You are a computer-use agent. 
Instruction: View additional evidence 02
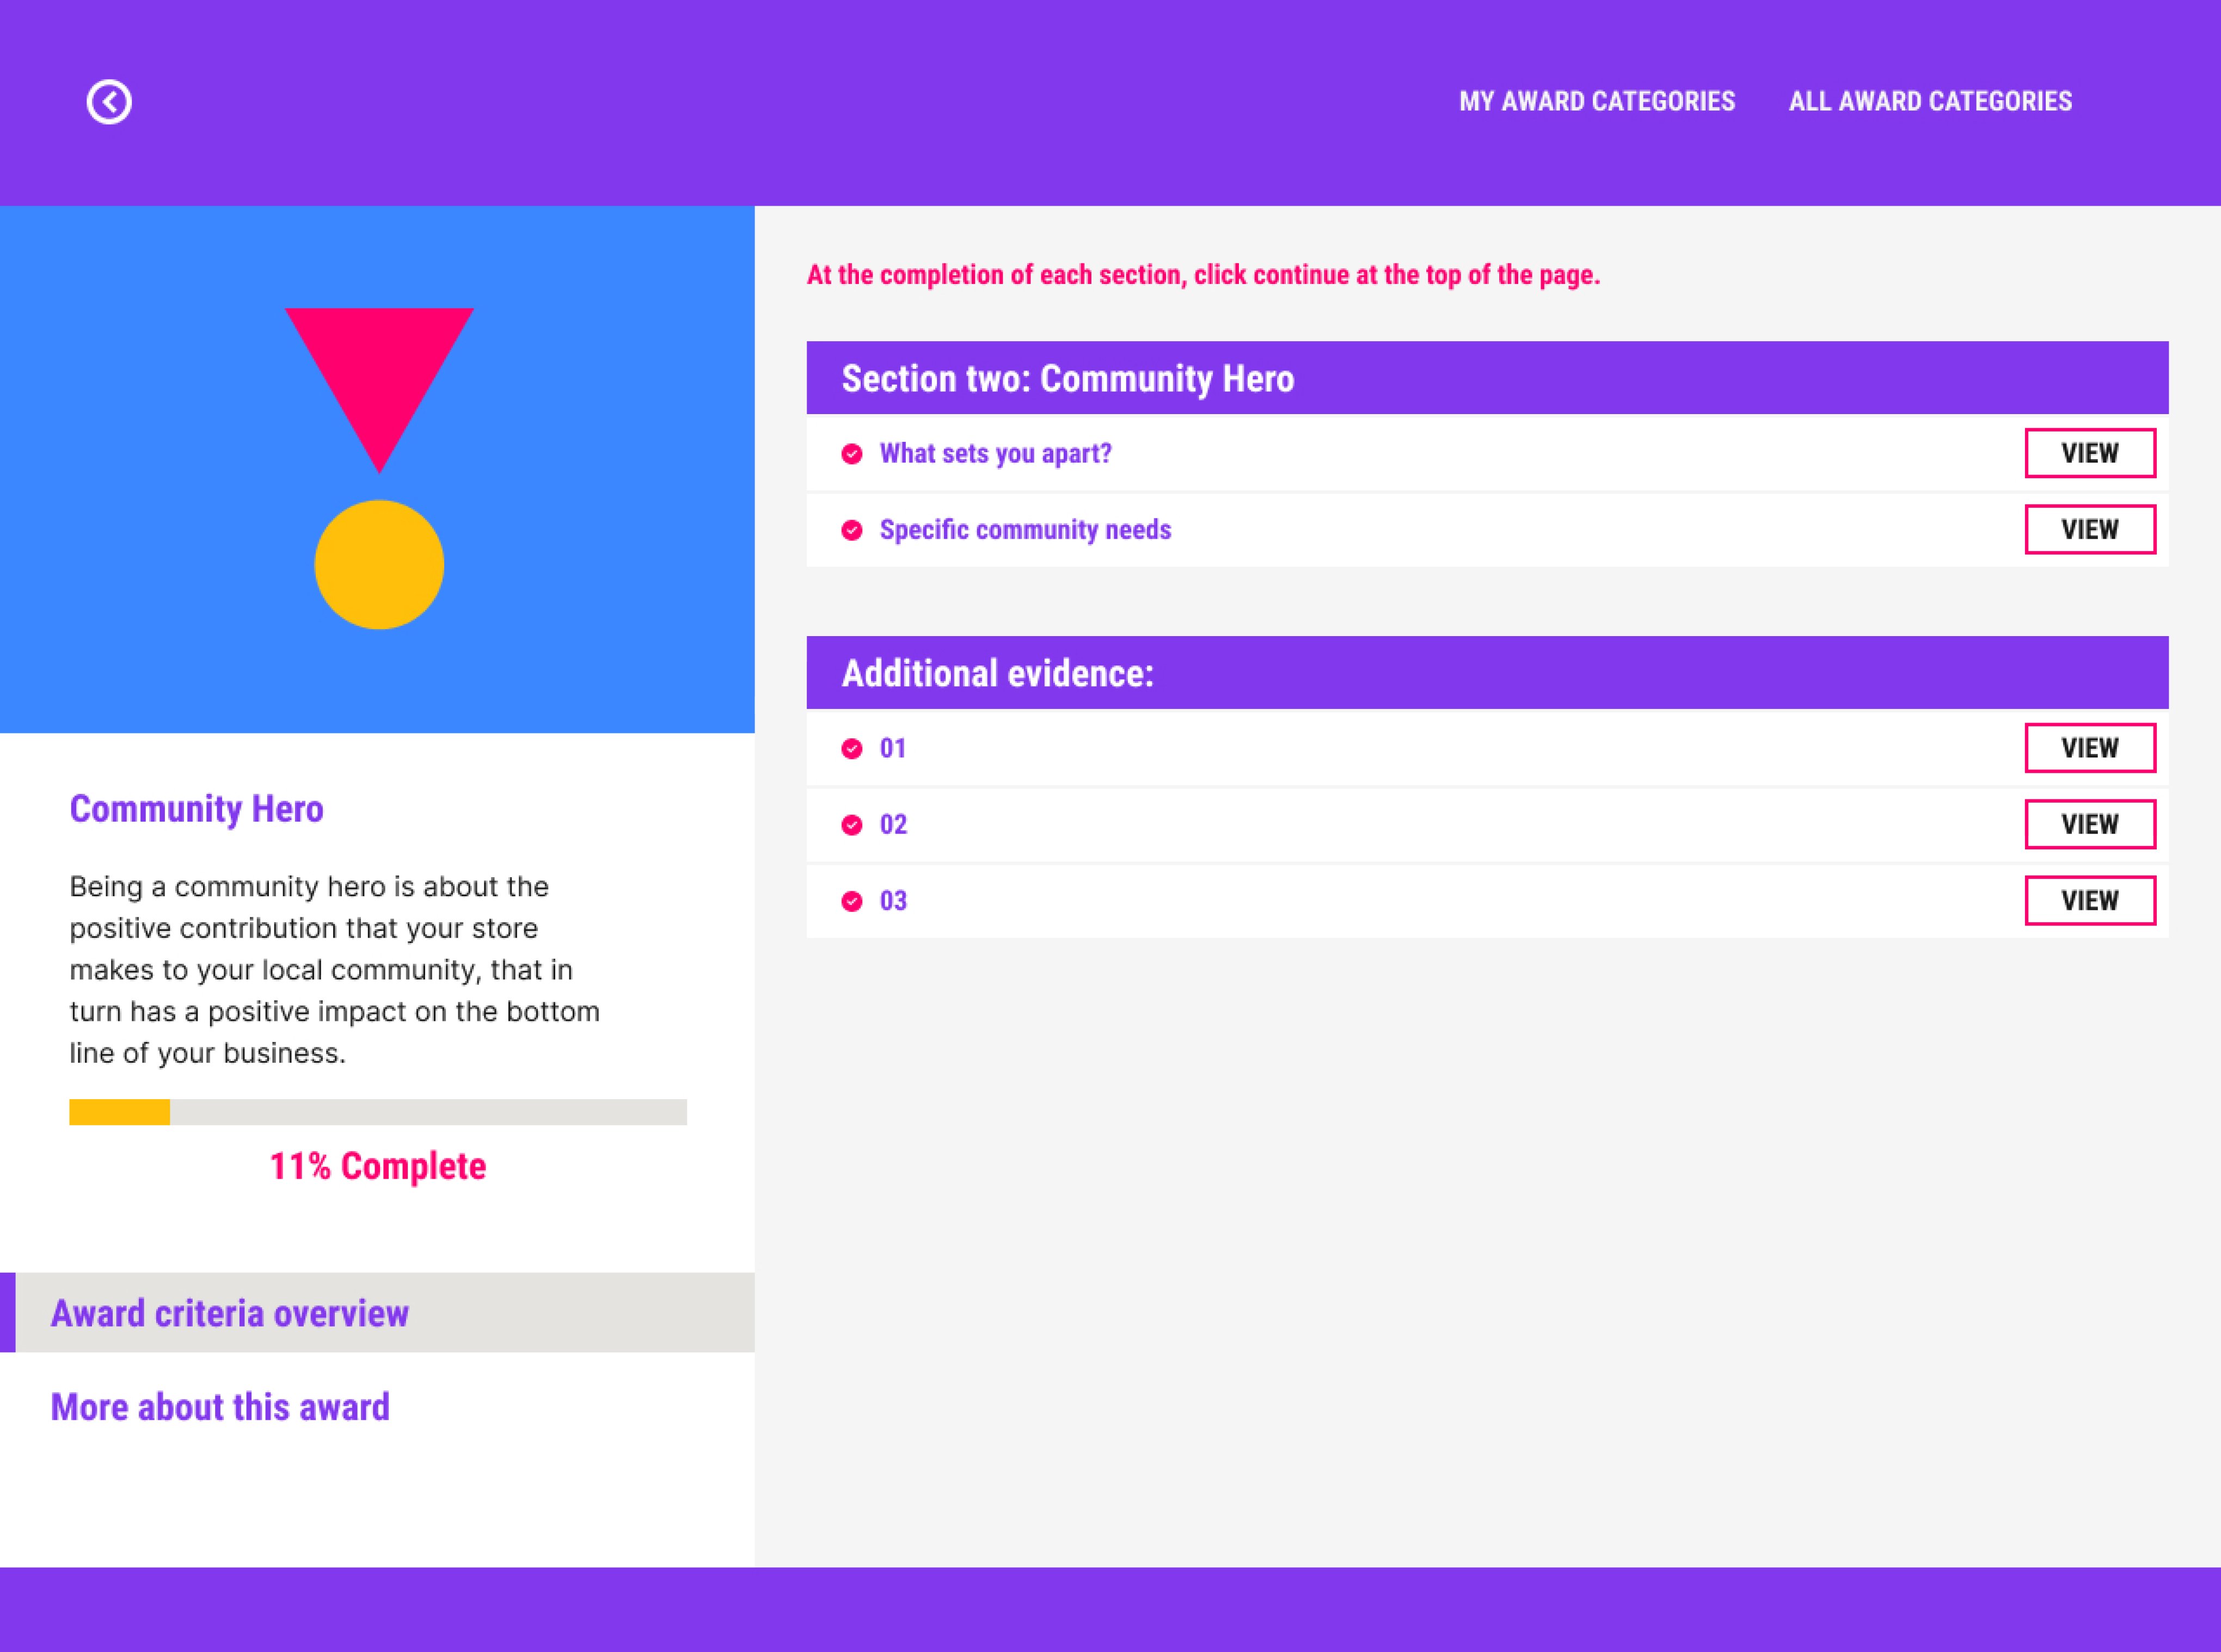click(x=2090, y=824)
